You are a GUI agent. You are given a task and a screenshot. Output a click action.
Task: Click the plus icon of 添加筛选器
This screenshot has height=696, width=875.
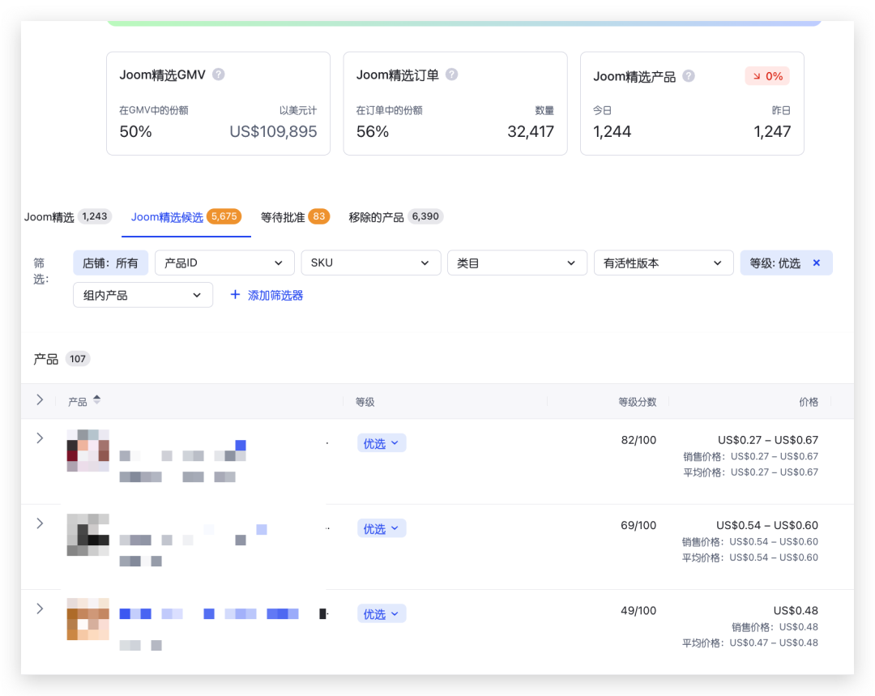[235, 295]
